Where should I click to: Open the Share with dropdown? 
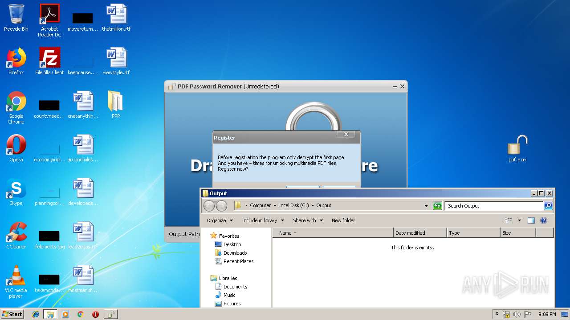coord(308,220)
